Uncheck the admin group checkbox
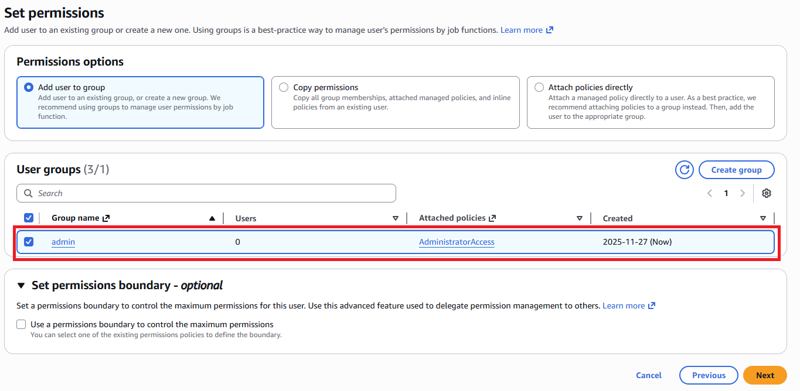800x391 pixels. (29, 242)
